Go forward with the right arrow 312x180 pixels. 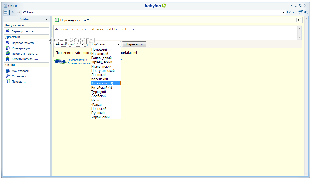(18, 12)
